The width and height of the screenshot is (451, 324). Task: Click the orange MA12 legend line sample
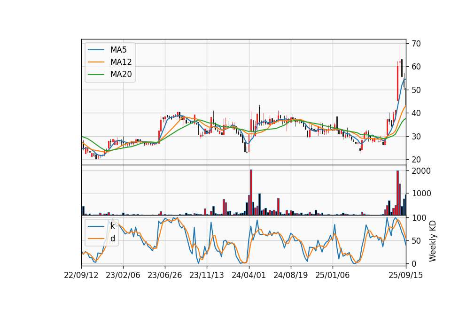[x=96, y=62]
